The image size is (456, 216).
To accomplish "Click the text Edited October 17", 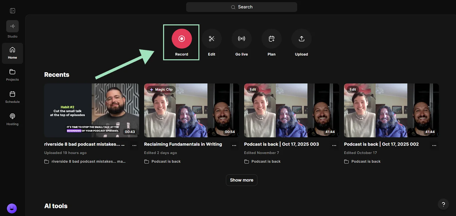I will tap(361, 153).
